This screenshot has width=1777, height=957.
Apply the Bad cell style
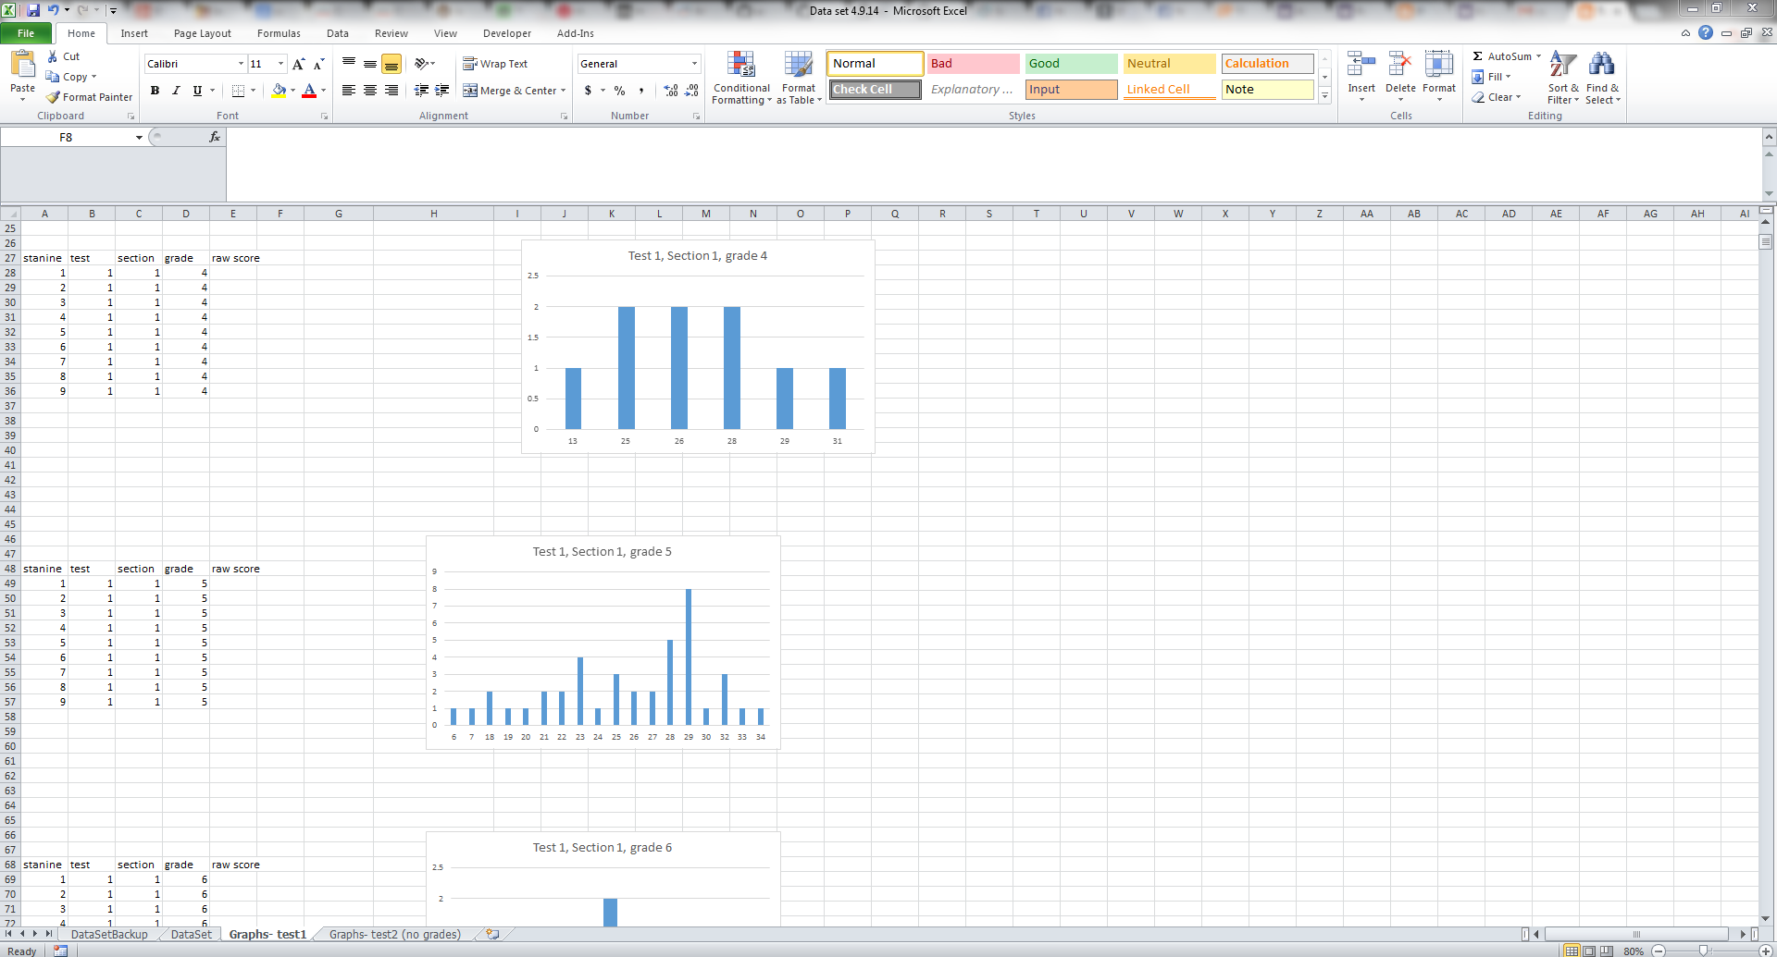(x=973, y=64)
